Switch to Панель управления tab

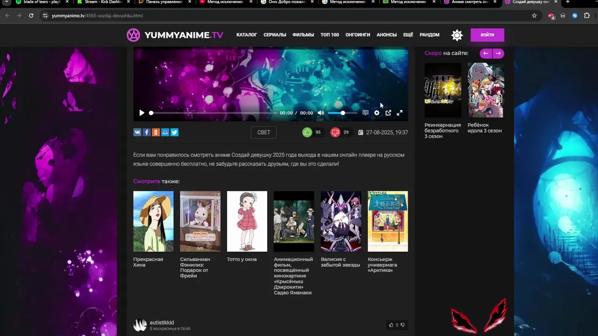(164, 2)
